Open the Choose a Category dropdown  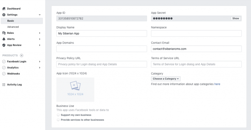tap(166, 79)
